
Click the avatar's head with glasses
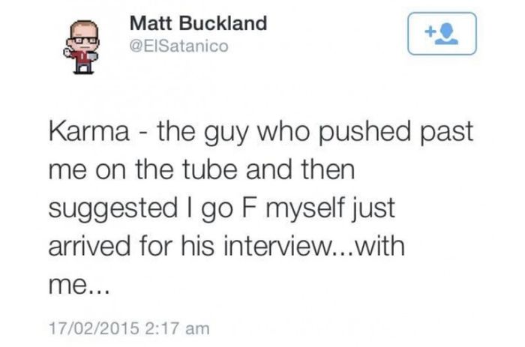point(81,33)
